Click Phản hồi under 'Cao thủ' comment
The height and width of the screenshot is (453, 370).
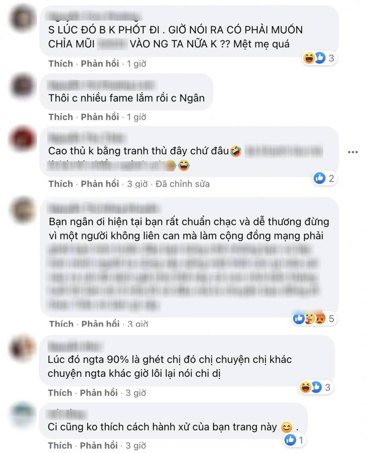click(100, 184)
